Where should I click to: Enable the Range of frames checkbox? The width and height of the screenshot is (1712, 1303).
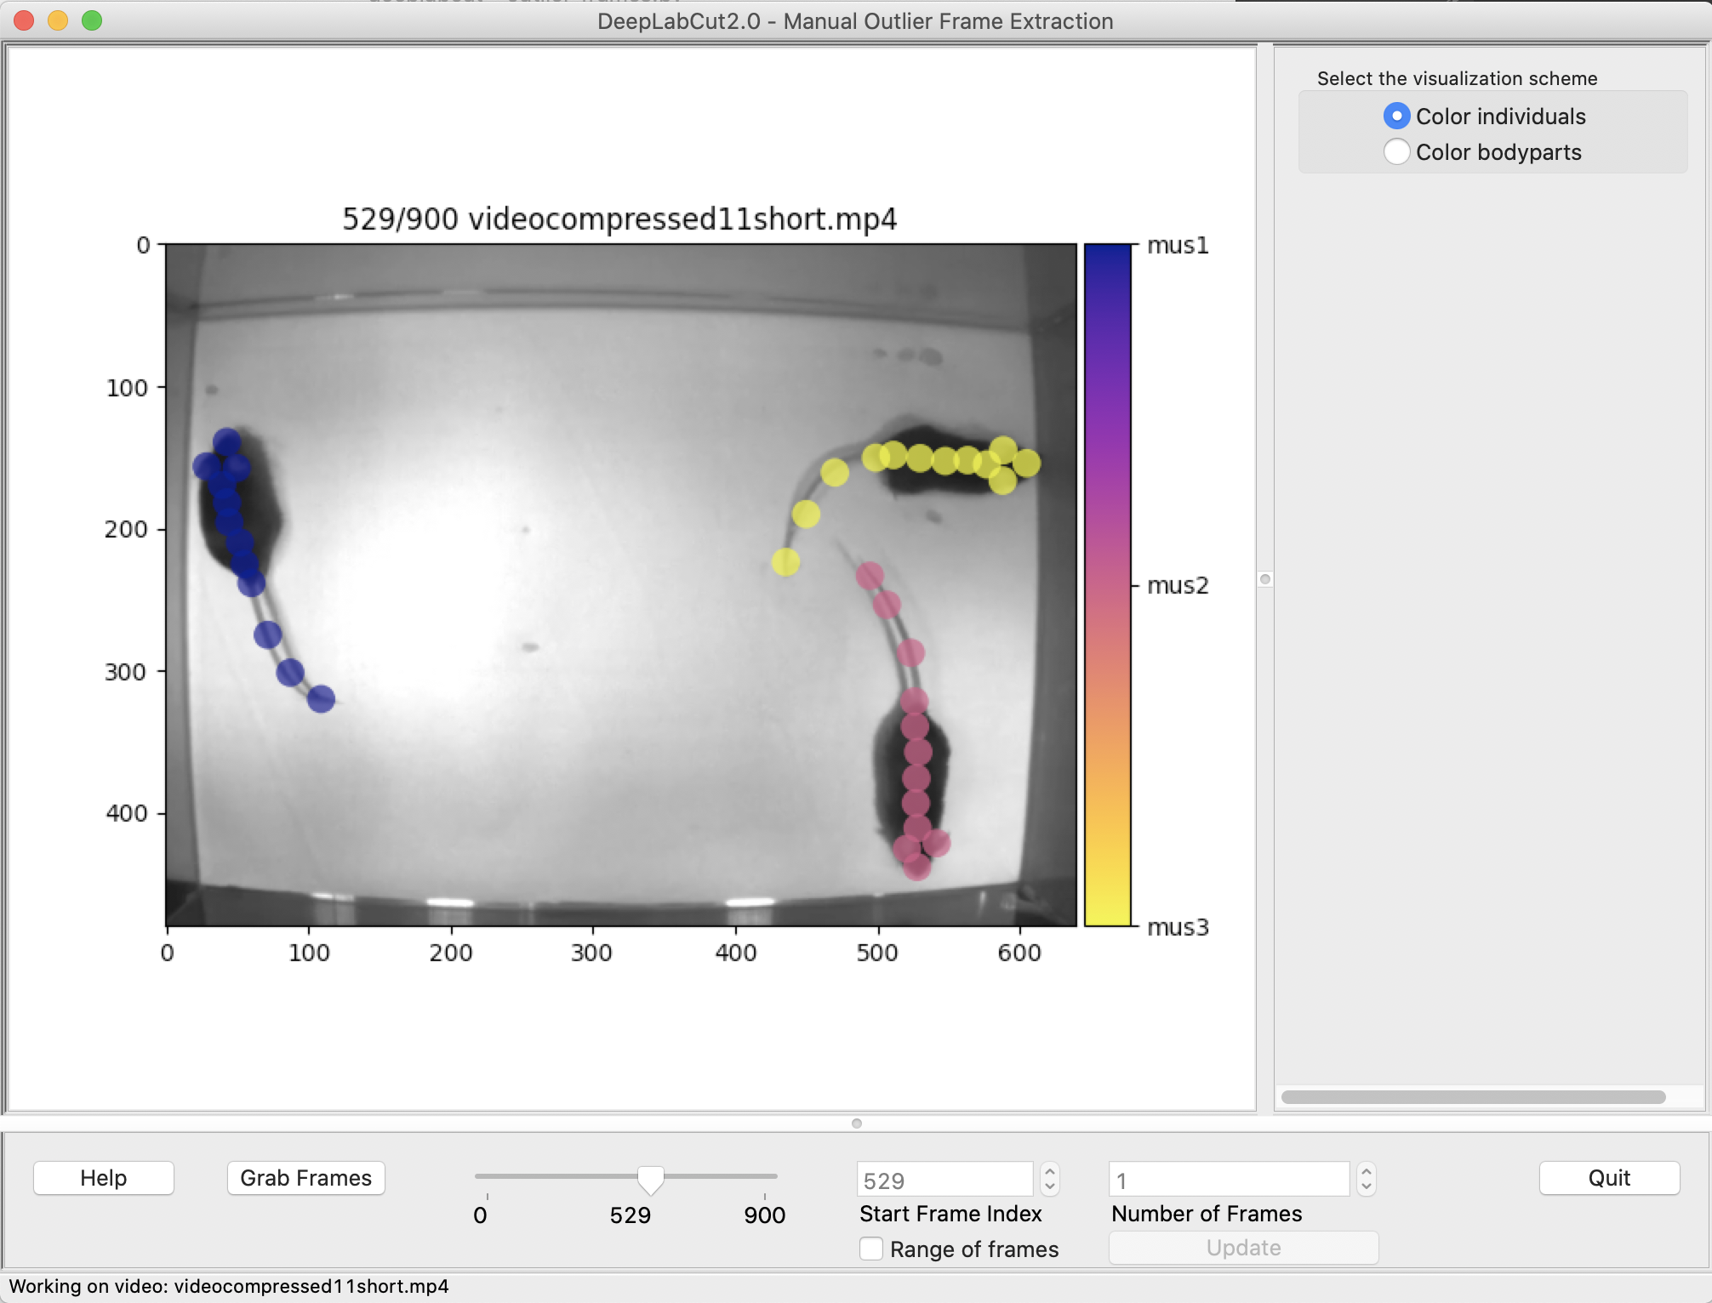870,1249
